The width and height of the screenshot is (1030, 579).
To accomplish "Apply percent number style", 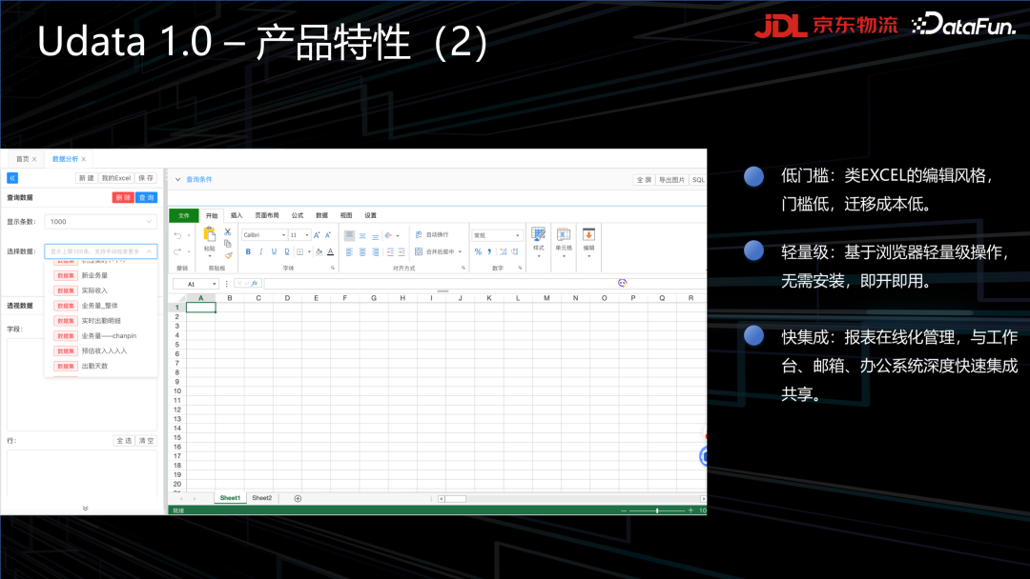I will point(478,251).
